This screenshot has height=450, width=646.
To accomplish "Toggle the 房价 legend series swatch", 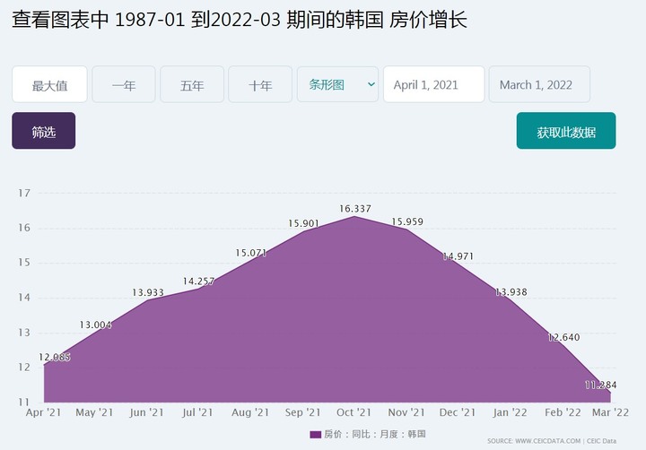I will click(315, 435).
